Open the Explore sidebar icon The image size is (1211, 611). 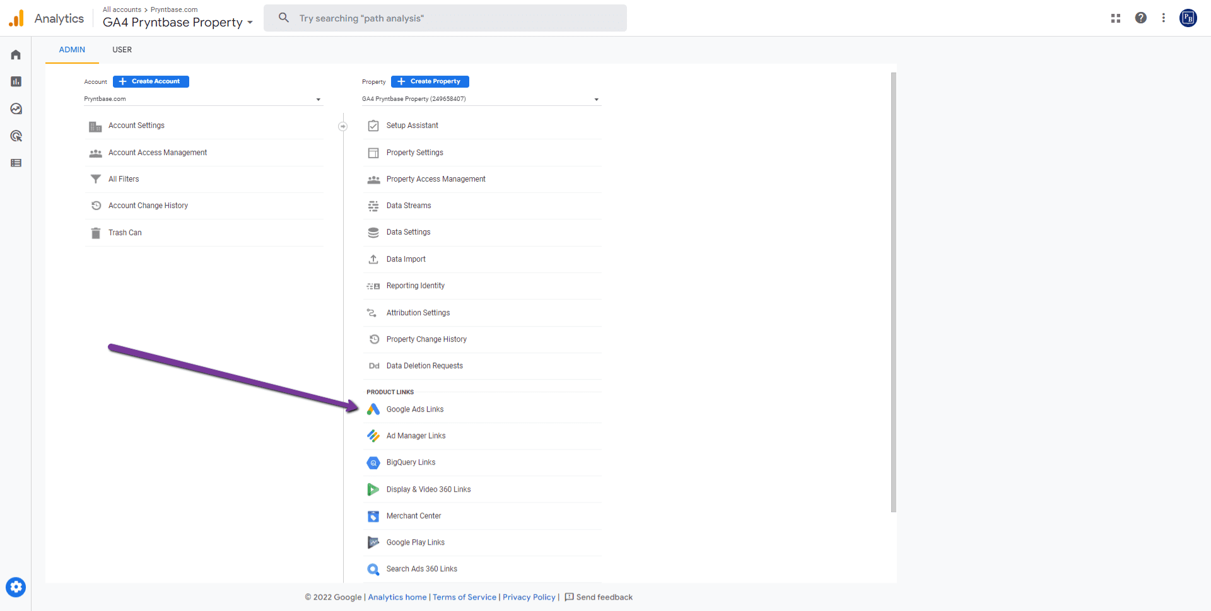(x=16, y=109)
